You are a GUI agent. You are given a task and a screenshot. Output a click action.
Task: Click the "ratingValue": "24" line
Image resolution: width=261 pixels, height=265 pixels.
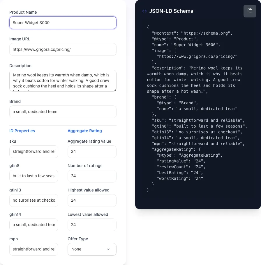pos(181,161)
